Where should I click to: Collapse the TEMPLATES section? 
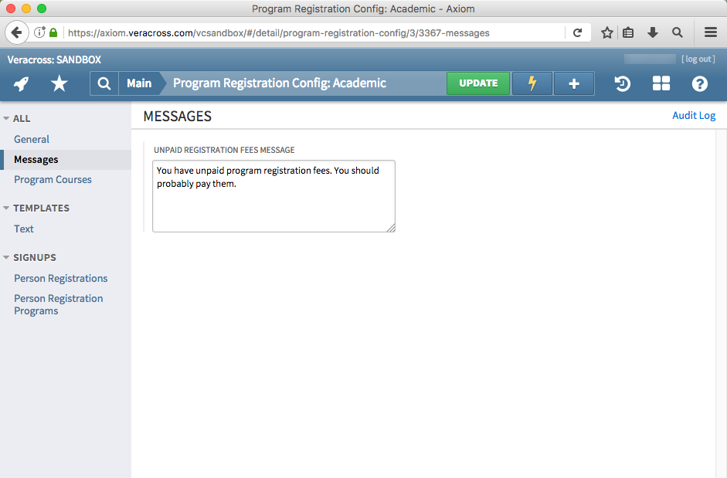coord(7,208)
